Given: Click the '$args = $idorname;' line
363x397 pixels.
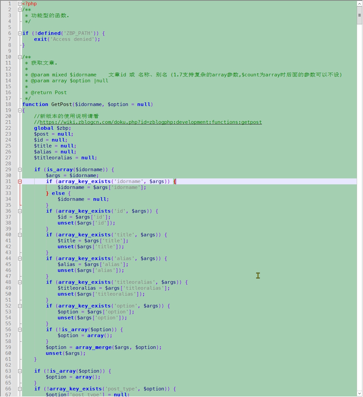Looking at the screenshot, I should point(72,175).
